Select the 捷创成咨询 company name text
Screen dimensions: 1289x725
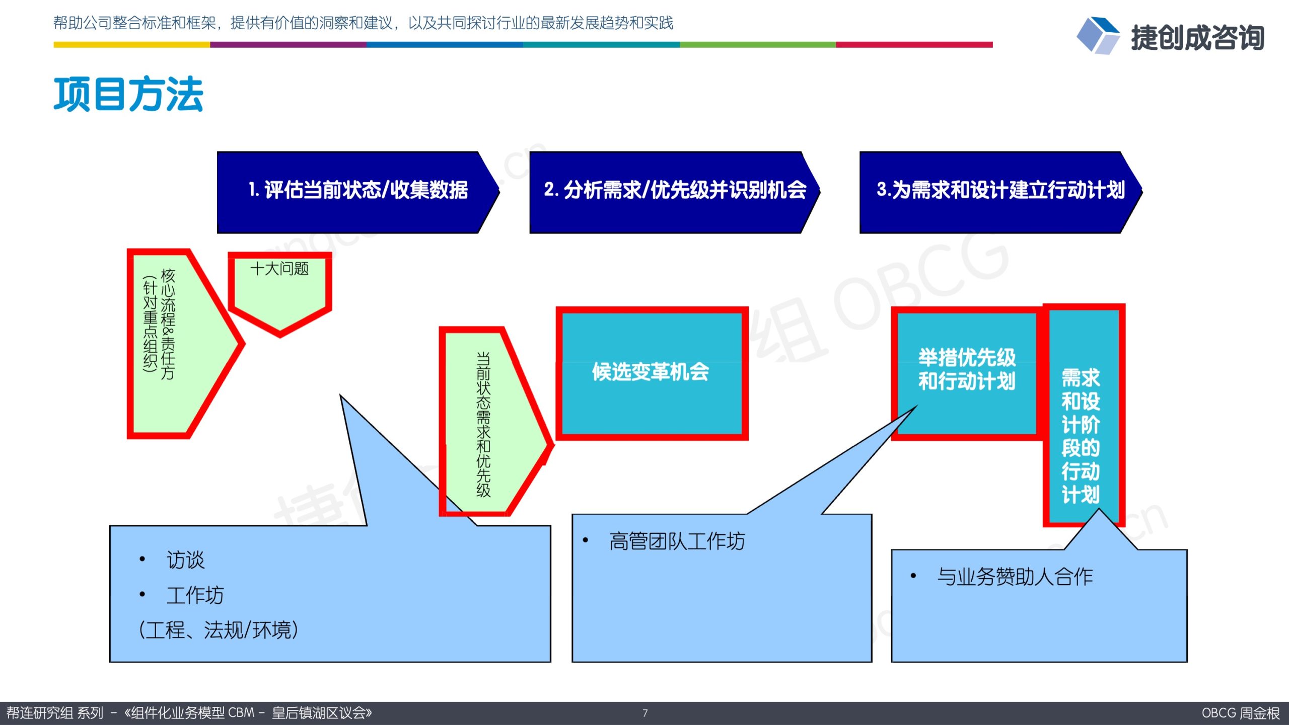click(x=1198, y=37)
